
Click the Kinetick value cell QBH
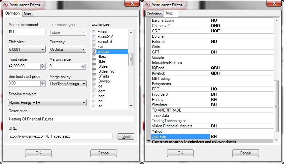pos(242,73)
